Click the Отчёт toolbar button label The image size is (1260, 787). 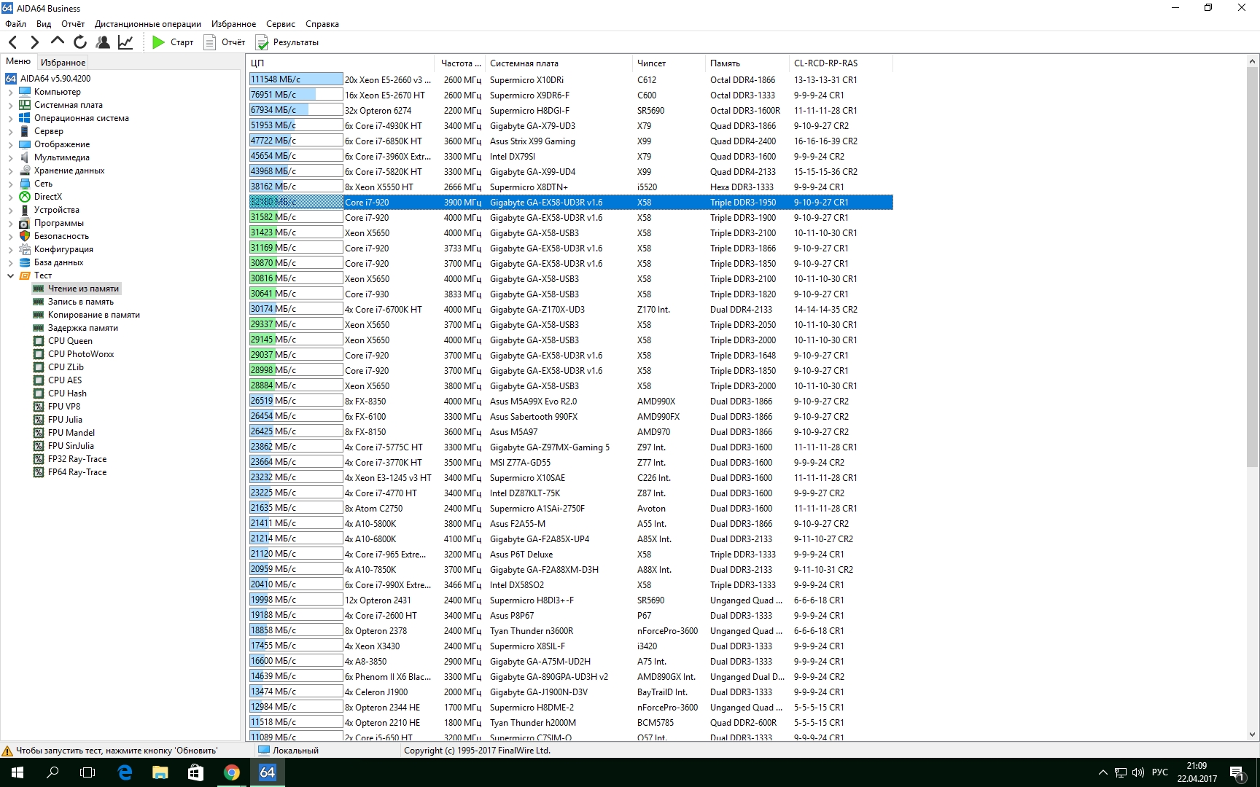pos(233,42)
